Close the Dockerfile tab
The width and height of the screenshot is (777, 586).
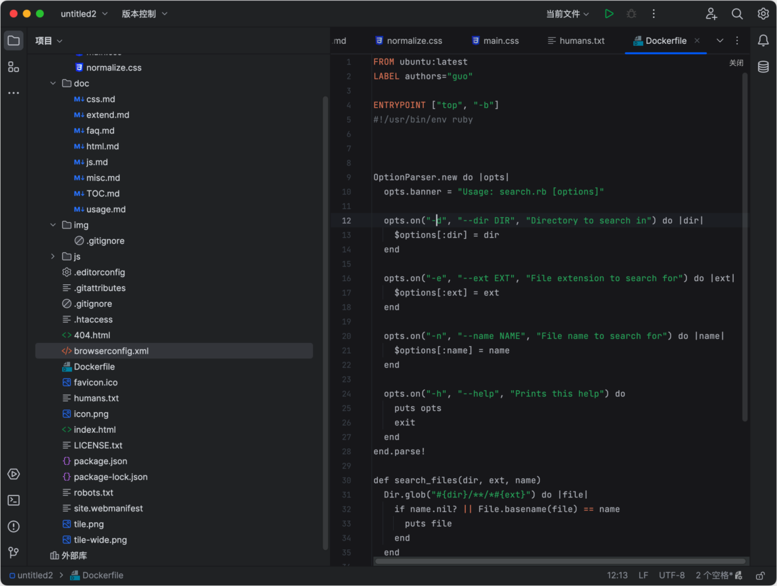pos(697,41)
